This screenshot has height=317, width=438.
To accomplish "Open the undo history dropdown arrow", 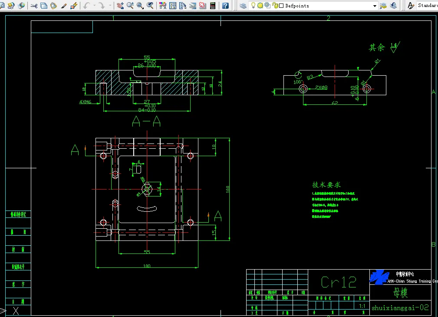I will pos(95,5).
